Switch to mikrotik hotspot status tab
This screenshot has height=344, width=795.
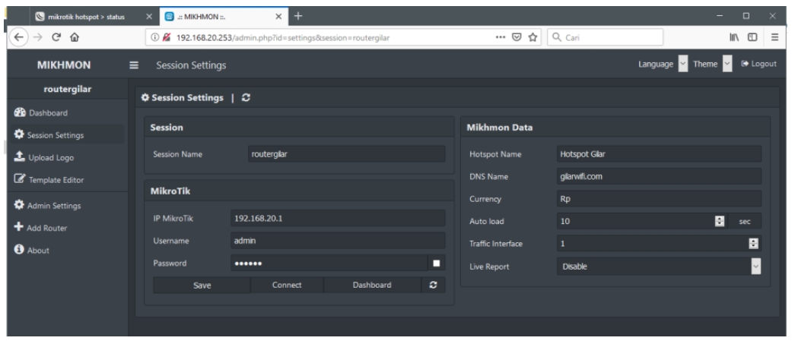[92, 17]
